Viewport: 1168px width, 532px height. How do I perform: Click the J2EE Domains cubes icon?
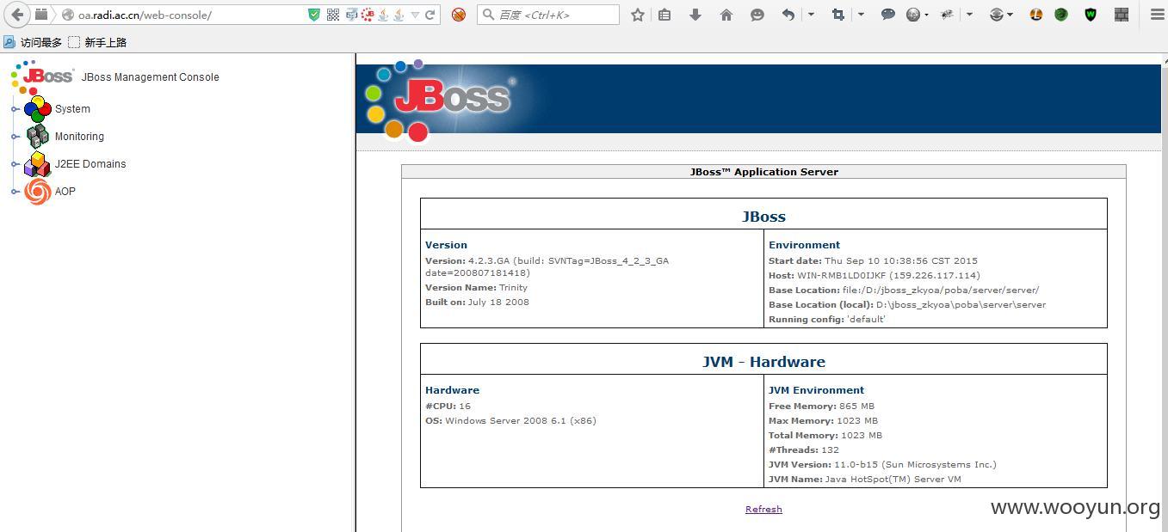pyautogui.click(x=37, y=164)
